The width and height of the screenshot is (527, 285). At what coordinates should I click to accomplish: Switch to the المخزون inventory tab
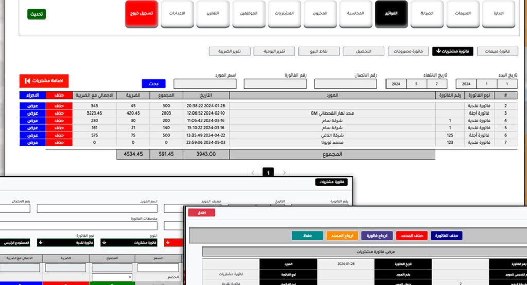(x=320, y=13)
